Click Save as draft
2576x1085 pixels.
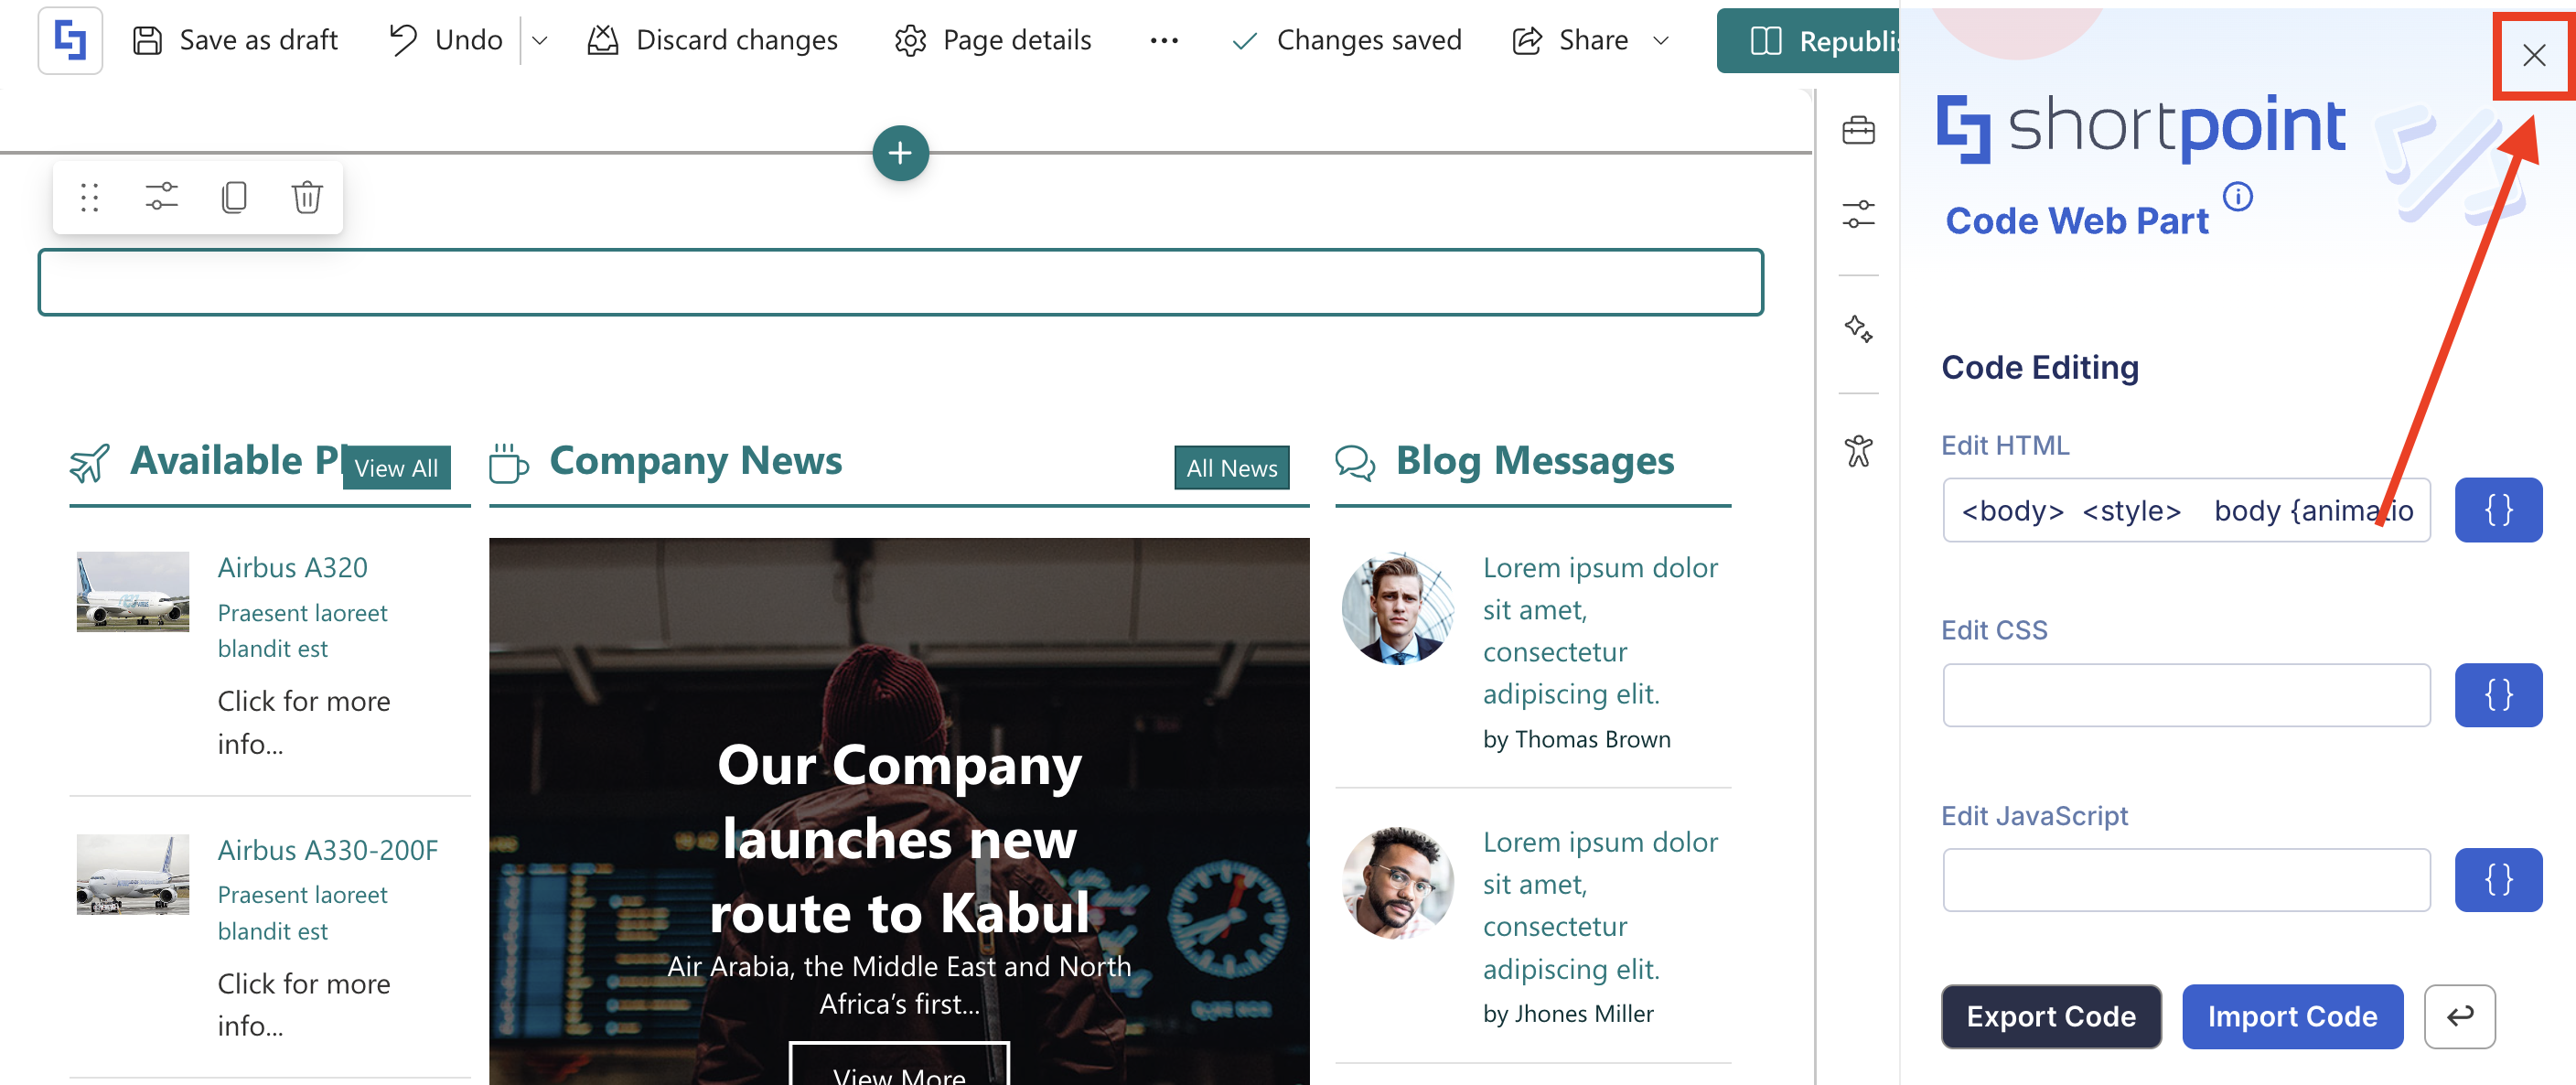coord(235,41)
